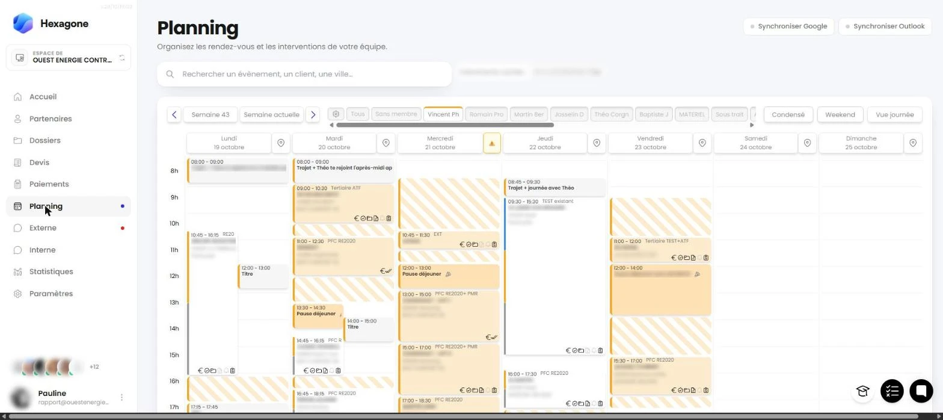The width and height of the screenshot is (943, 420).
Task: Click the search magnifier icon
Action: coord(170,74)
